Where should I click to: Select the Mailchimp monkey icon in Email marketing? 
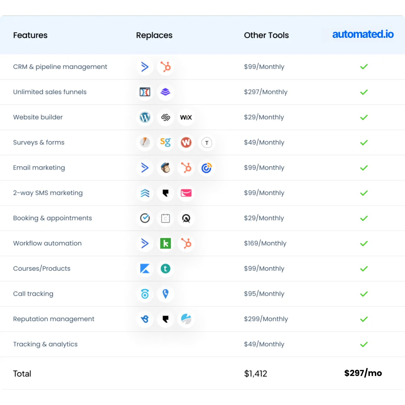[x=165, y=168]
